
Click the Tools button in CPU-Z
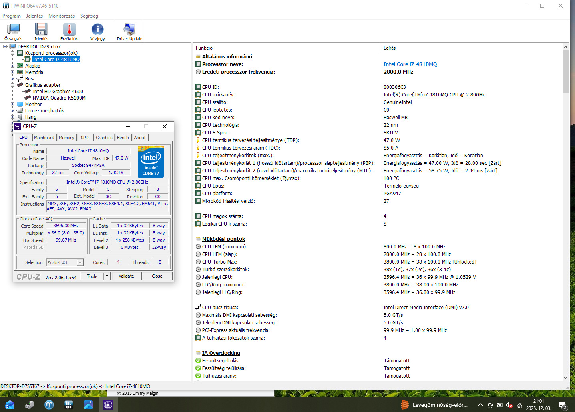[92, 276]
